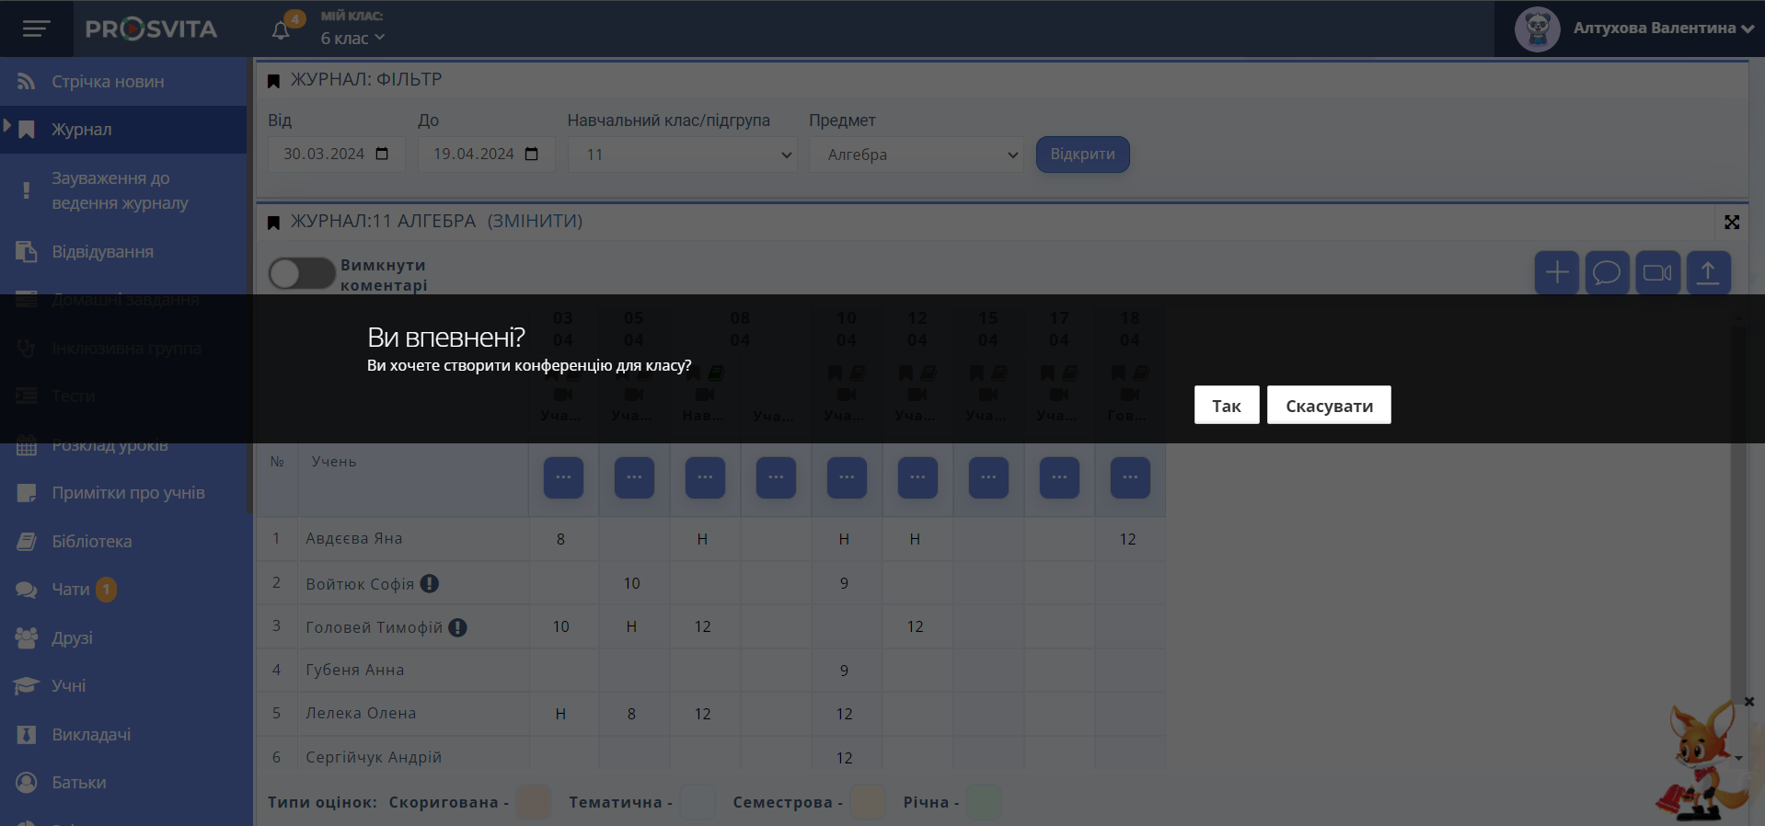Open the comment bubble icon

pos(1607,273)
